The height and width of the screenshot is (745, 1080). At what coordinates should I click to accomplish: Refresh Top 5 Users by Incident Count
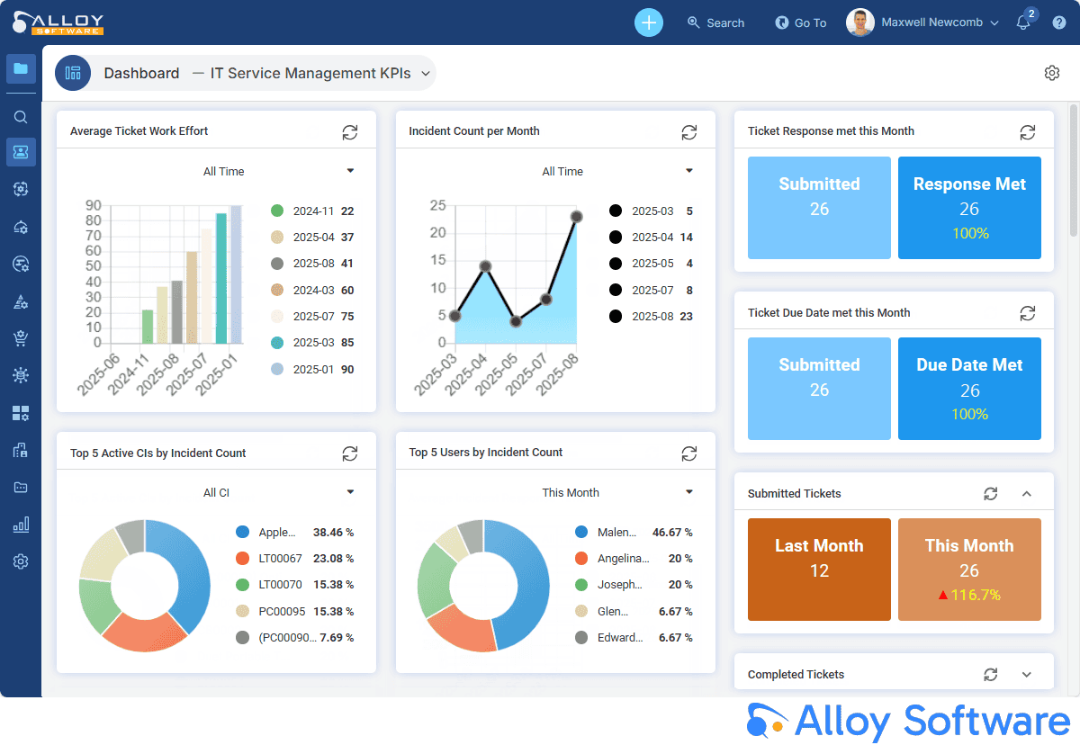[x=688, y=453]
